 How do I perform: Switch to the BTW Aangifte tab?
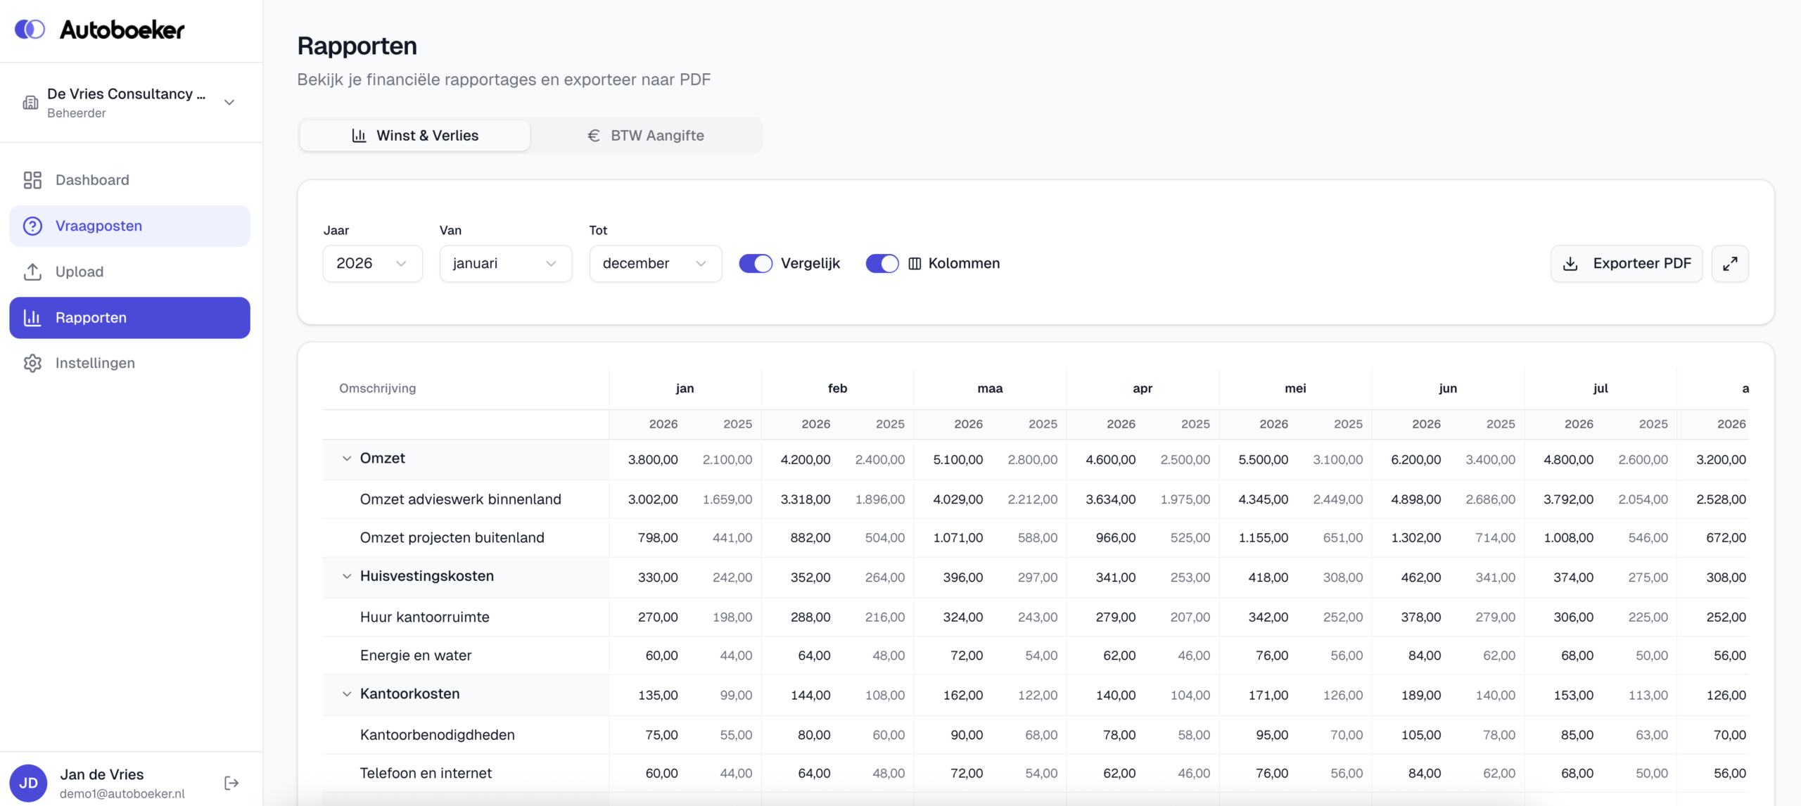click(x=646, y=136)
